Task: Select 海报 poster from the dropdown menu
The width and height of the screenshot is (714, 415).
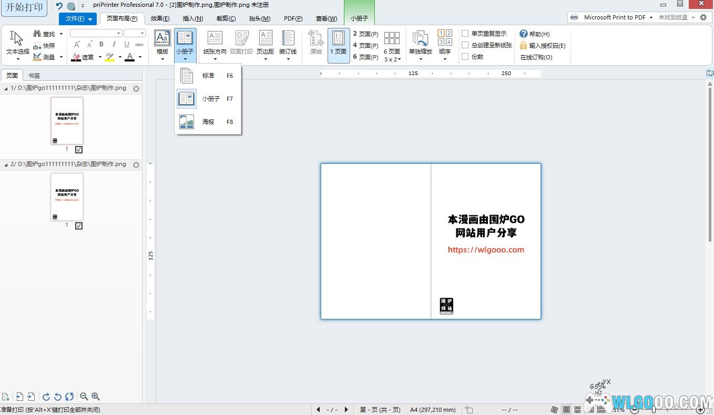Action: click(208, 122)
